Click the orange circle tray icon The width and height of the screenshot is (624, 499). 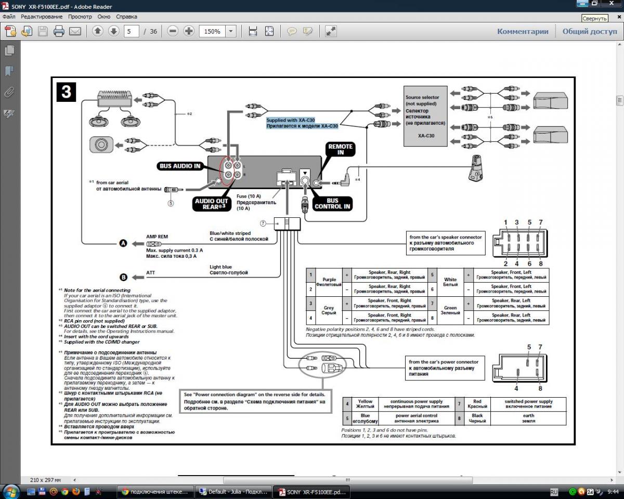[x=581, y=492]
